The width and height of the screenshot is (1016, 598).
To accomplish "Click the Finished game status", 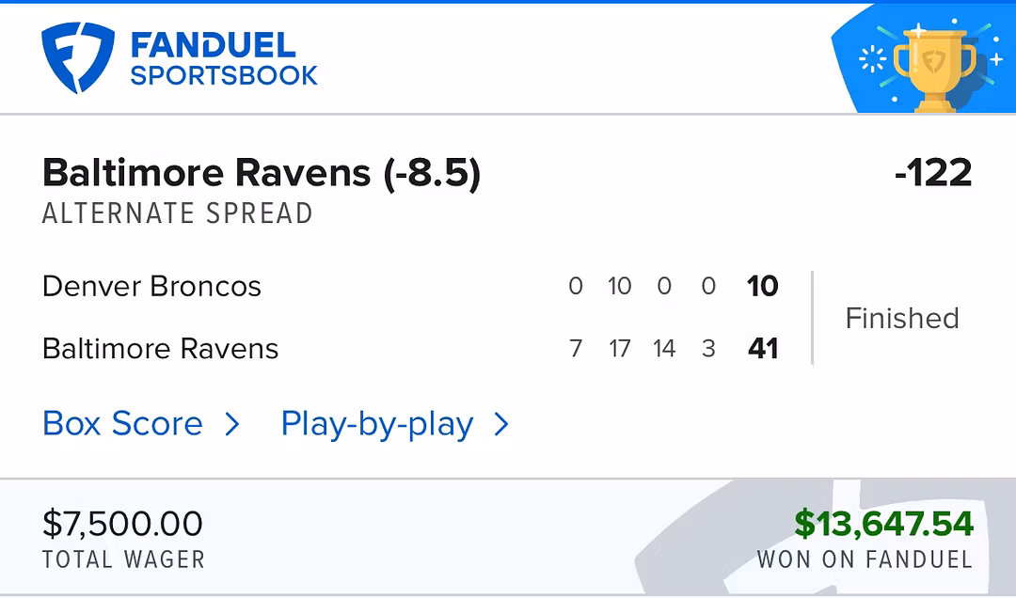I will click(902, 319).
